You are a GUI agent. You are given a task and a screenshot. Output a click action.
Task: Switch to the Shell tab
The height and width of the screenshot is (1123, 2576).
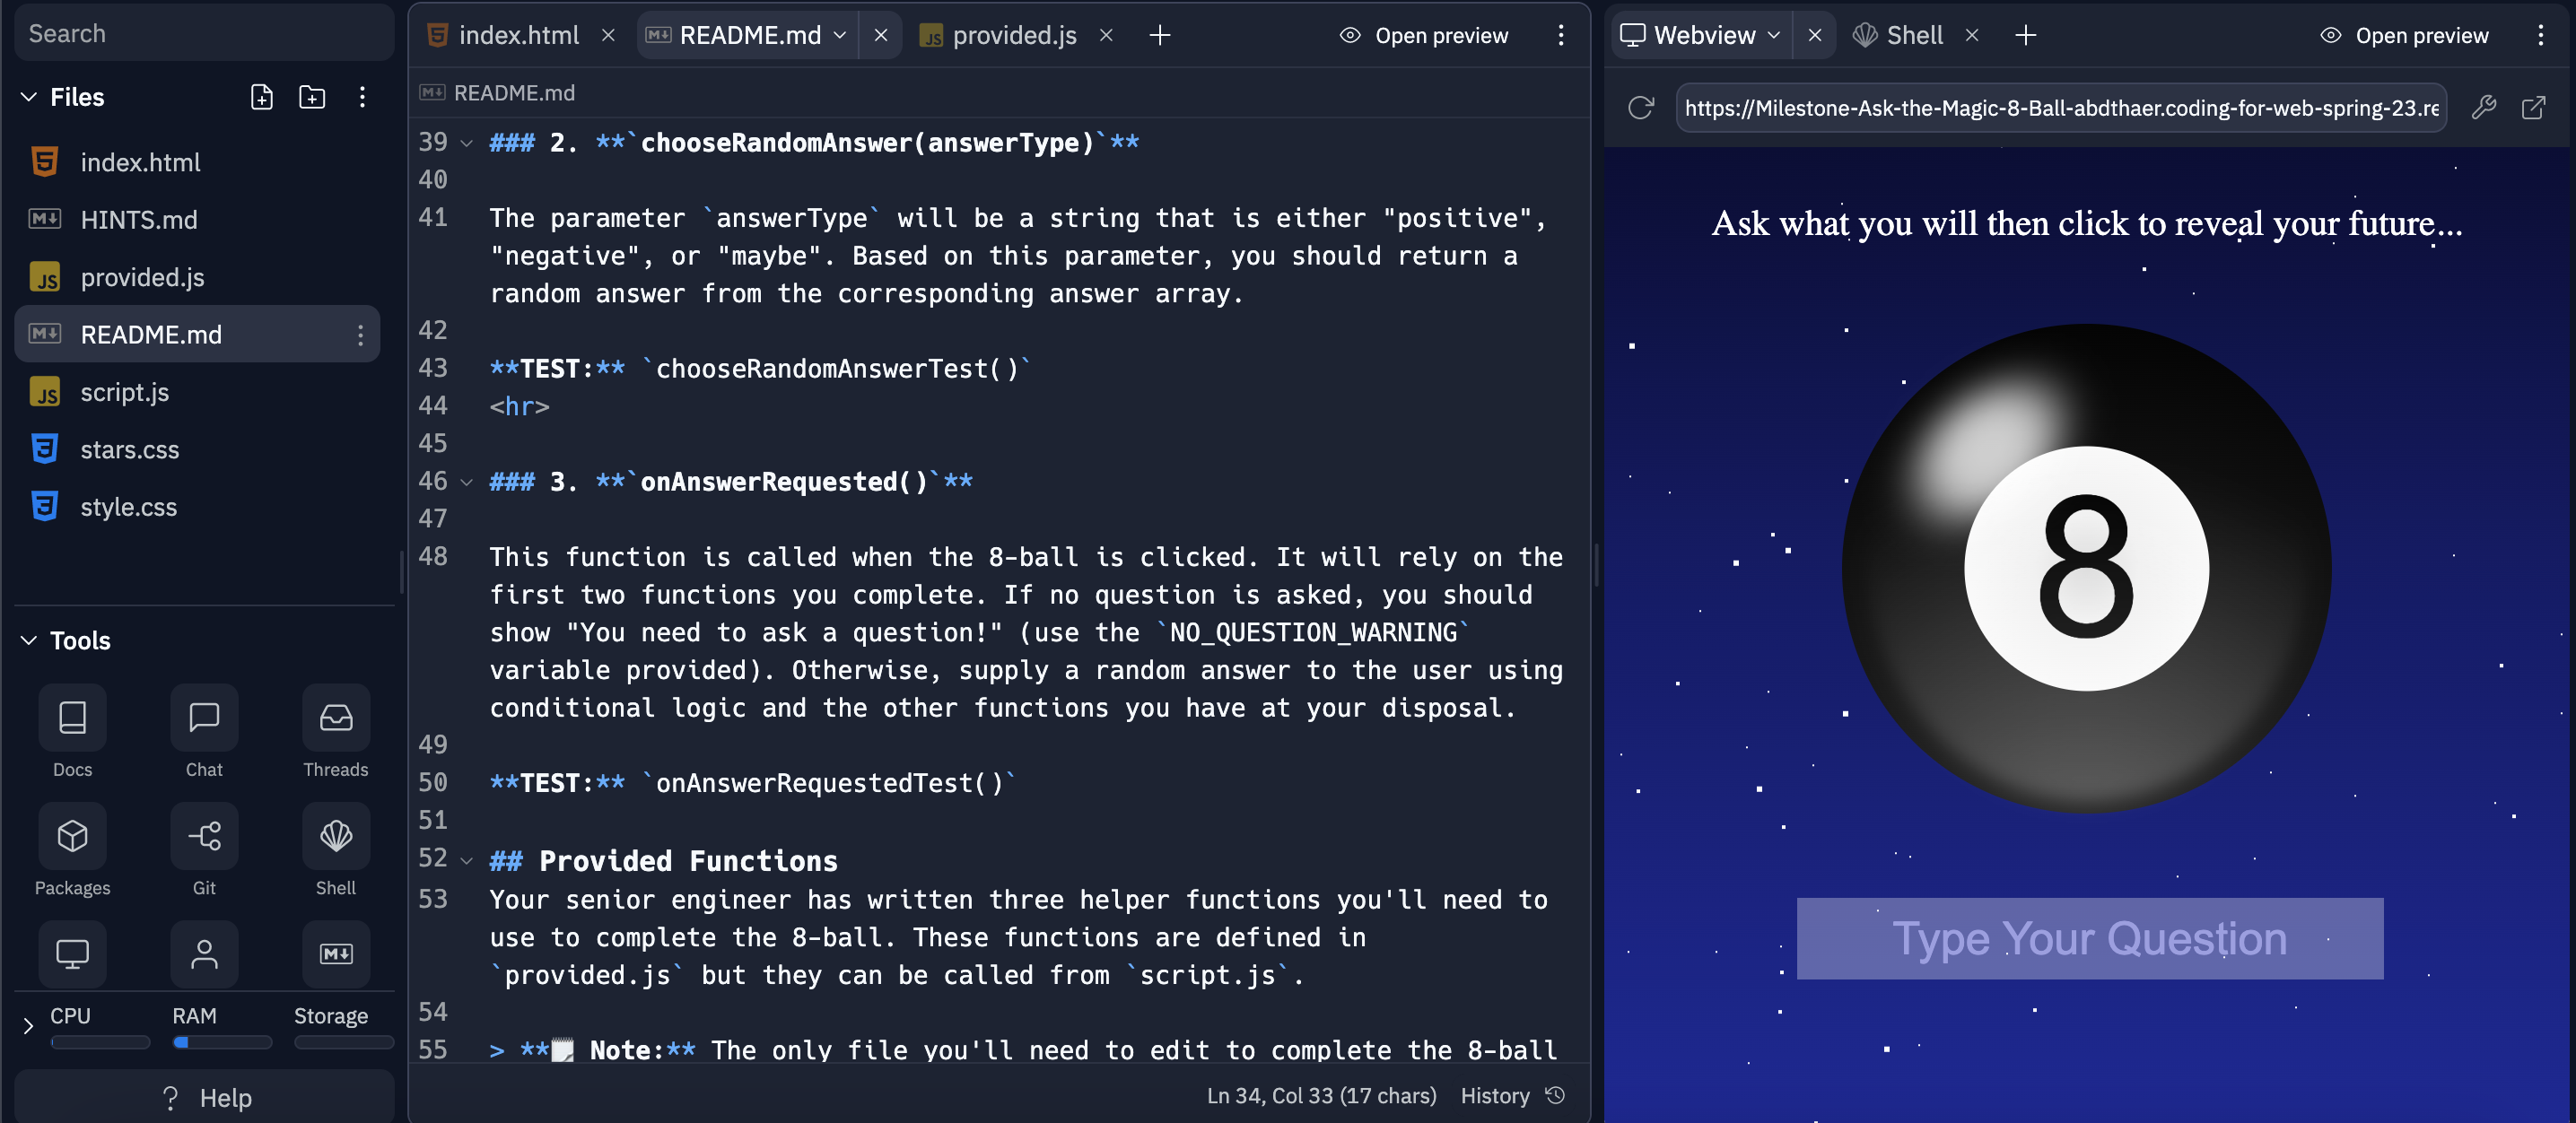tap(1912, 35)
